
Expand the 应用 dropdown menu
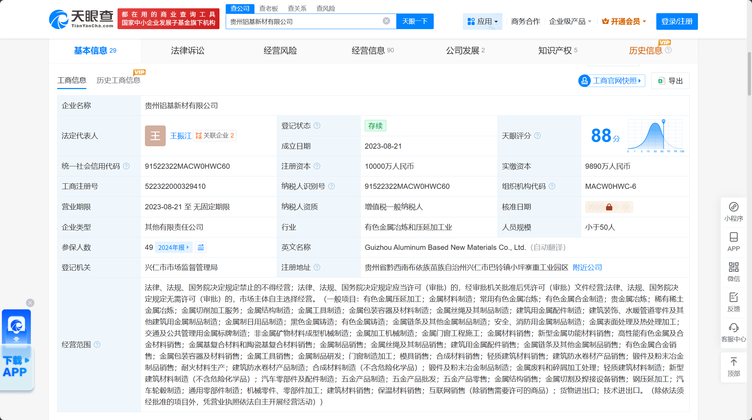[x=482, y=21]
